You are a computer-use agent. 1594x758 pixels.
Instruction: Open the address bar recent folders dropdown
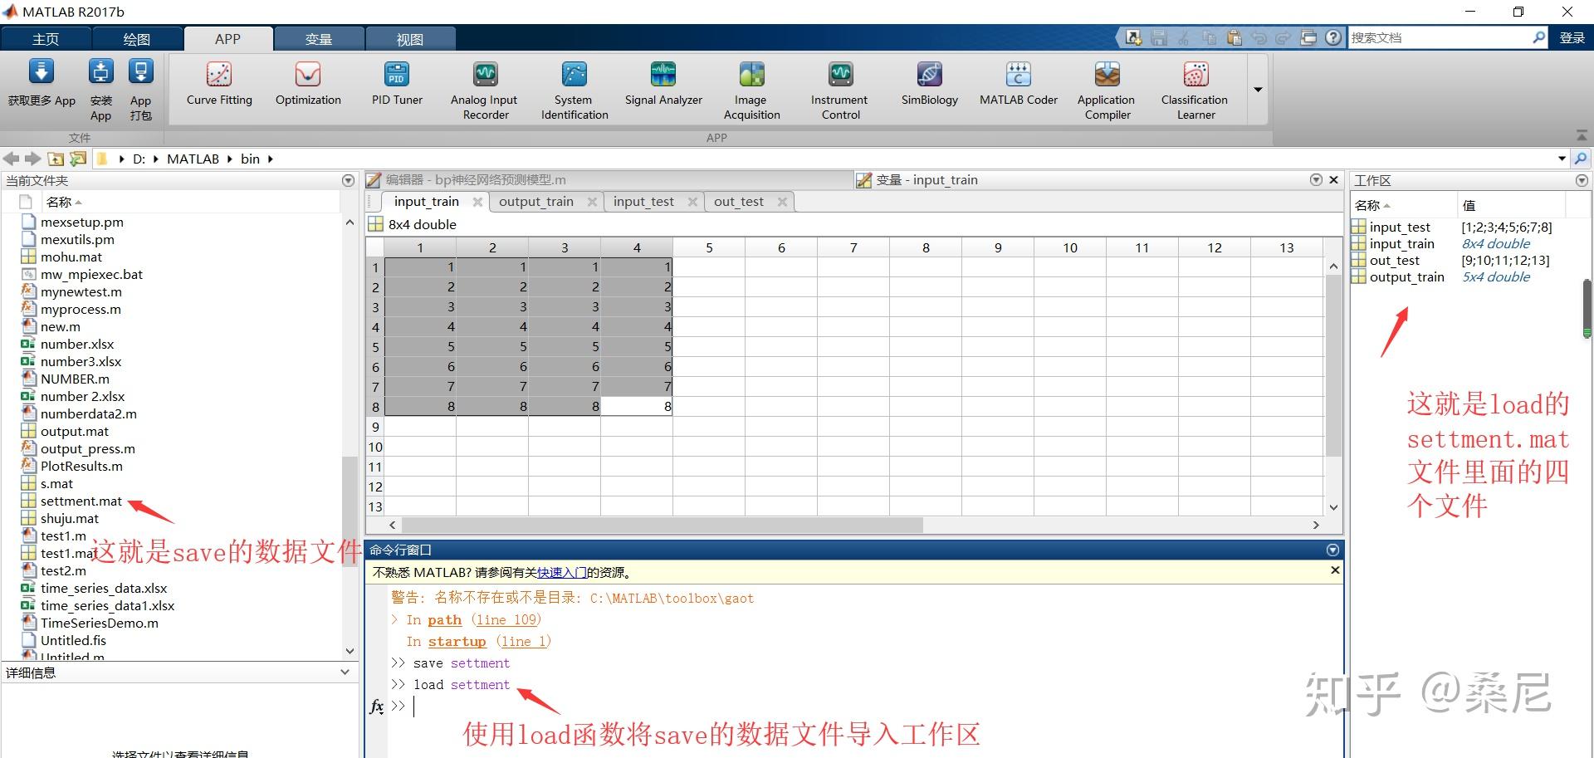coord(1560,159)
